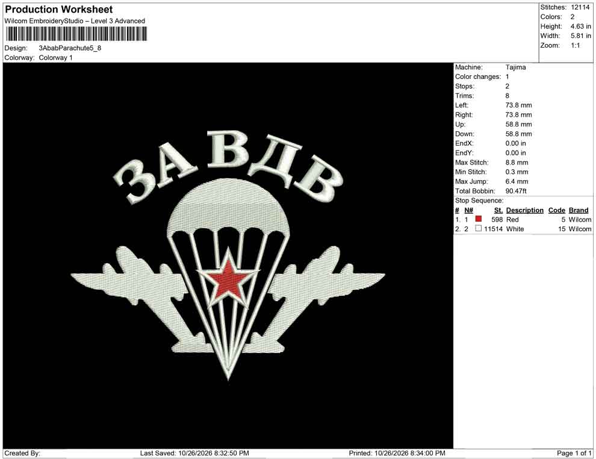
Task: Click the height value '4.63 in'
Action: pyautogui.click(x=580, y=27)
